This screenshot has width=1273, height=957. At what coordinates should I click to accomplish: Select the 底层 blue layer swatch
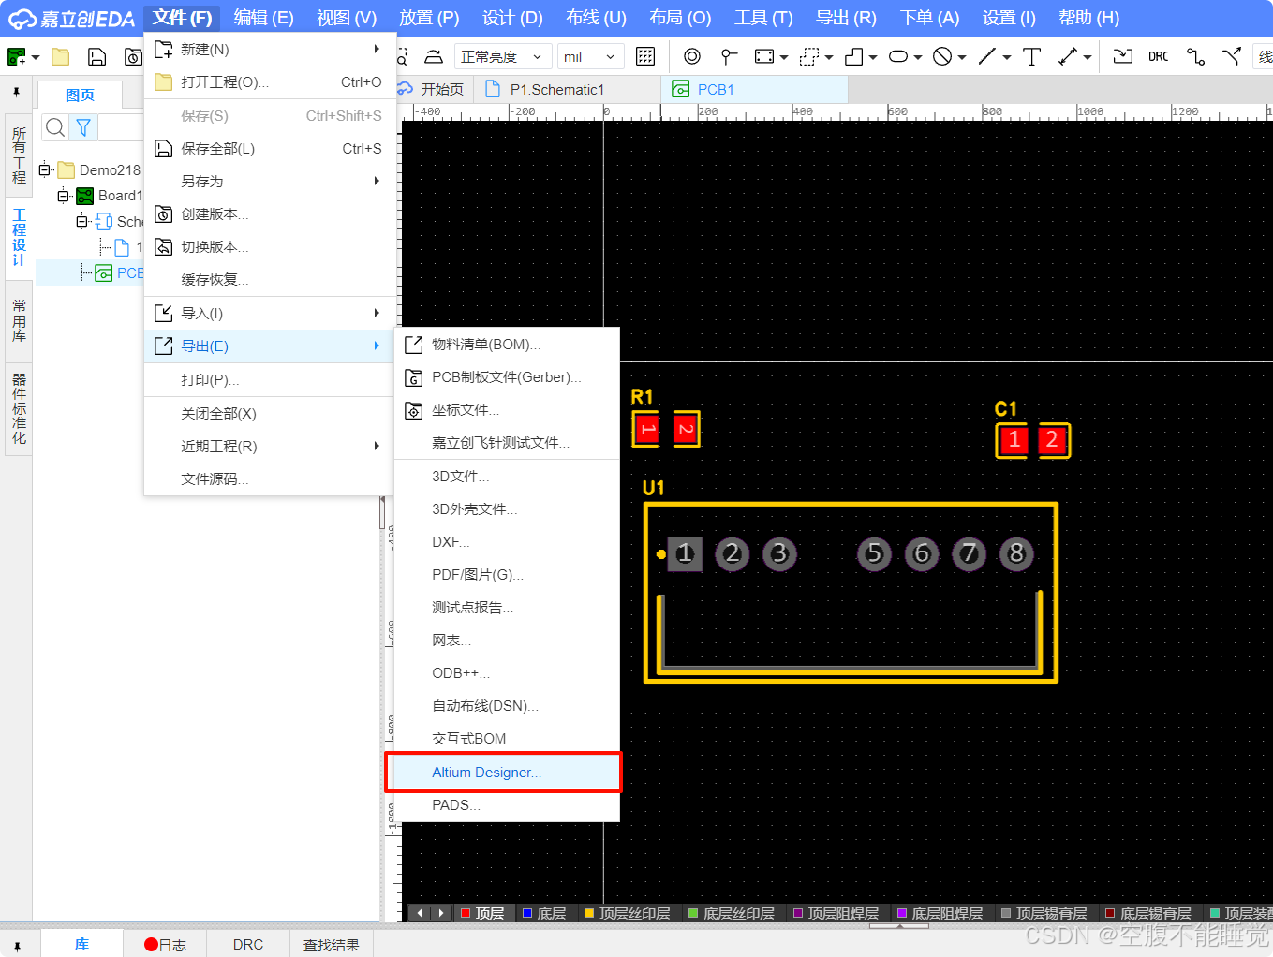point(527,913)
